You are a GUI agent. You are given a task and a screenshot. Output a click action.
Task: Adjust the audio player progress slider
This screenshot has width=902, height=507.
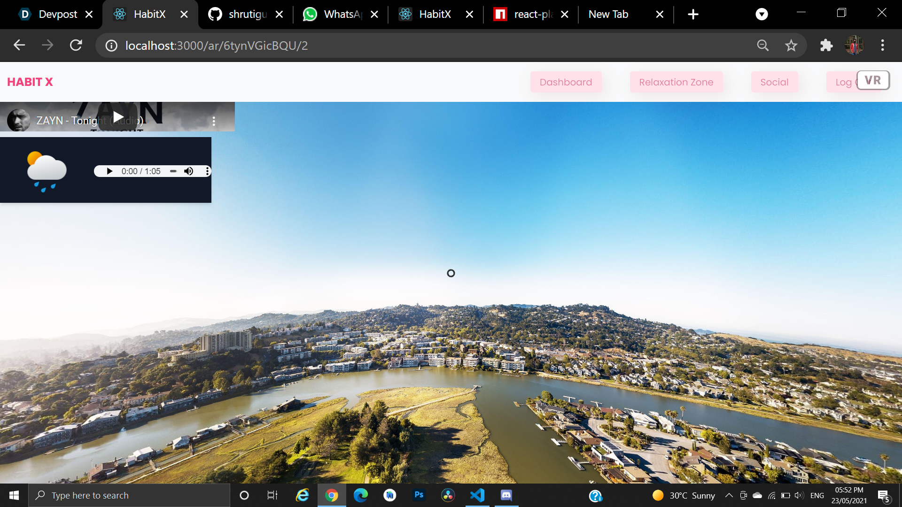pos(173,171)
